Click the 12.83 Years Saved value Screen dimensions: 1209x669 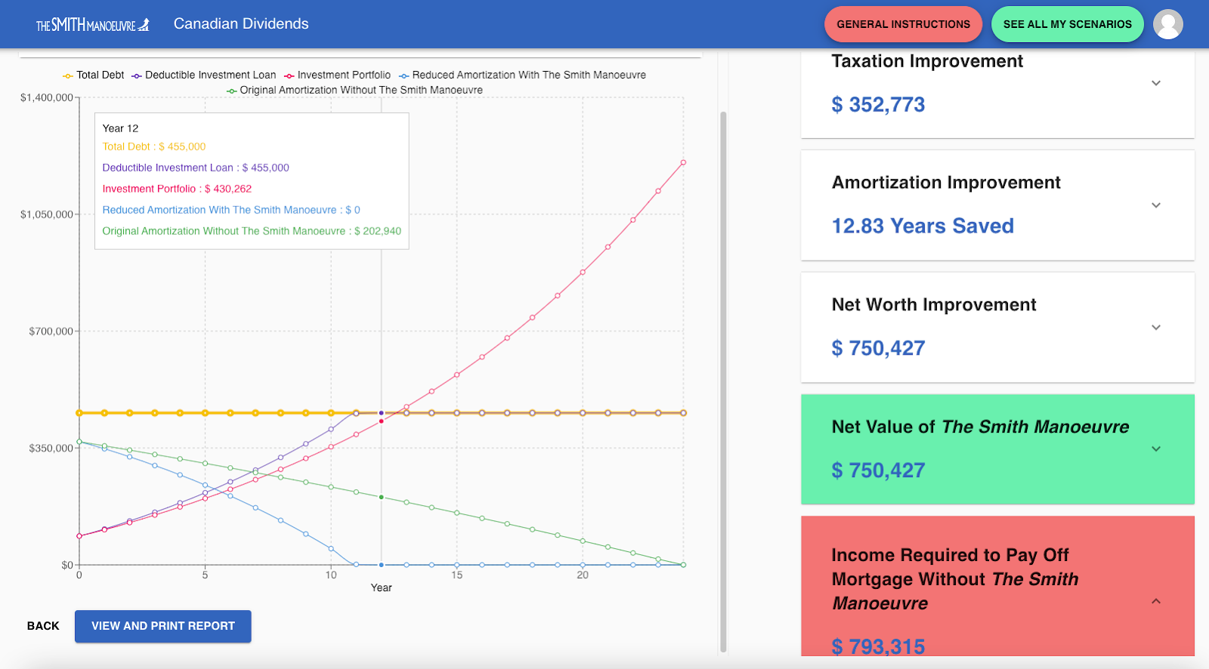(923, 226)
